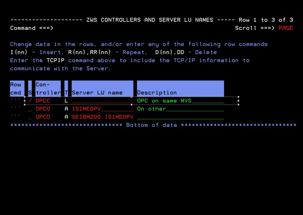The height and width of the screenshot is (215, 303).
Task: Click the 'T' column header
Action: 66,89
